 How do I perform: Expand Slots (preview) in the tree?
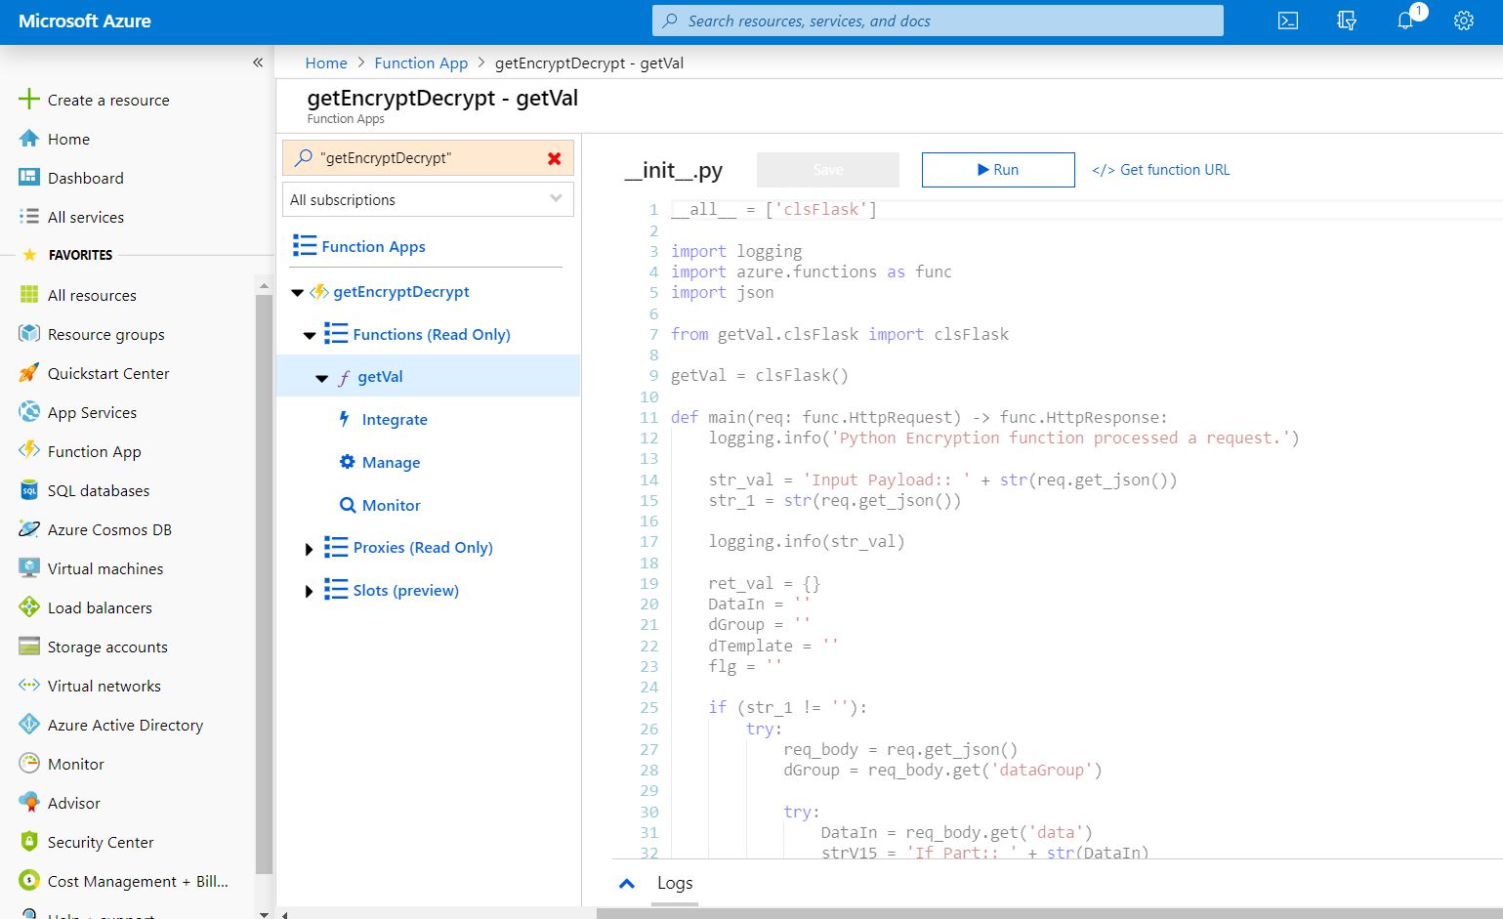(x=309, y=591)
